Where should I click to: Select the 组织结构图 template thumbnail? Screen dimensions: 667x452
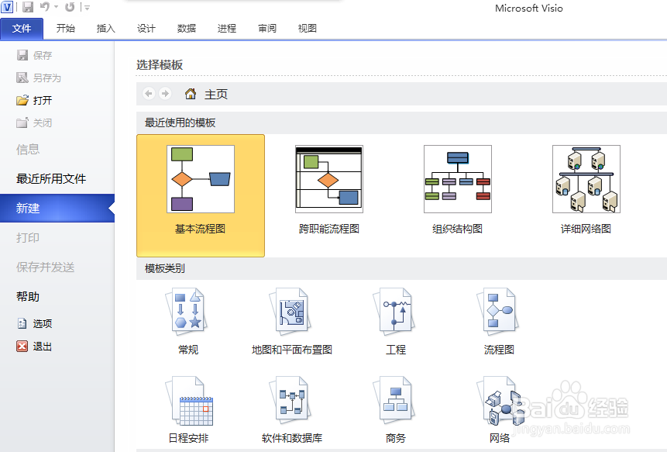457,179
